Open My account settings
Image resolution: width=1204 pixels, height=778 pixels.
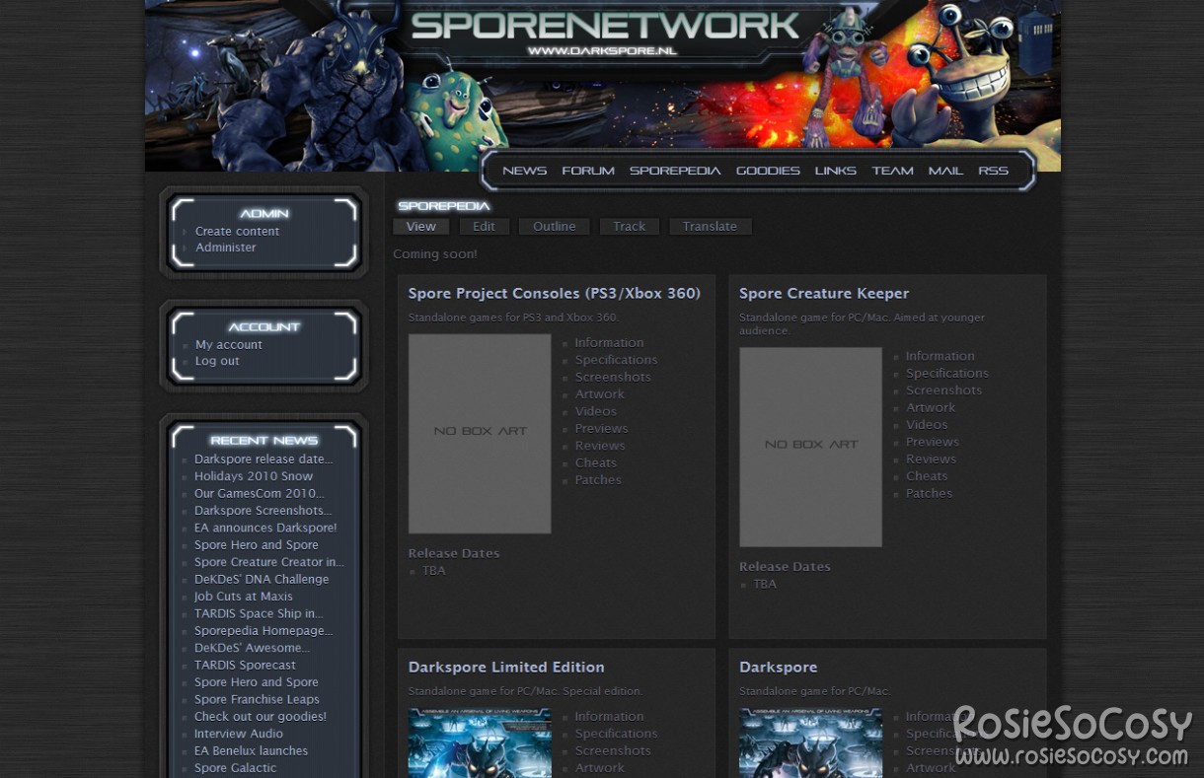click(x=229, y=344)
